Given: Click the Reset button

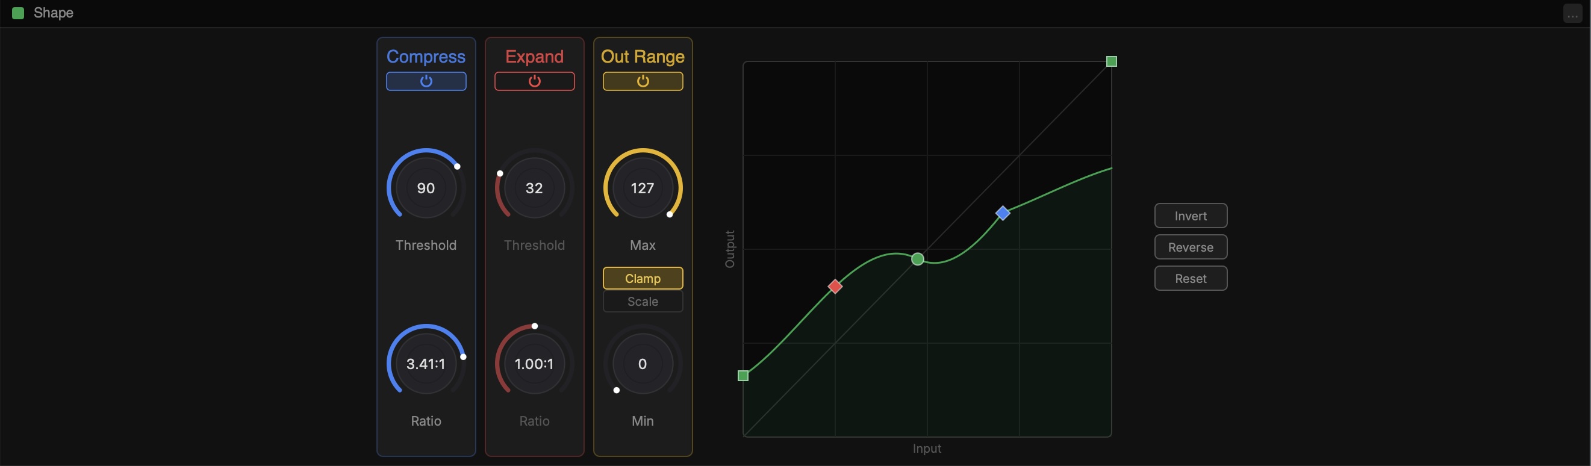Looking at the screenshot, I should [1191, 278].
